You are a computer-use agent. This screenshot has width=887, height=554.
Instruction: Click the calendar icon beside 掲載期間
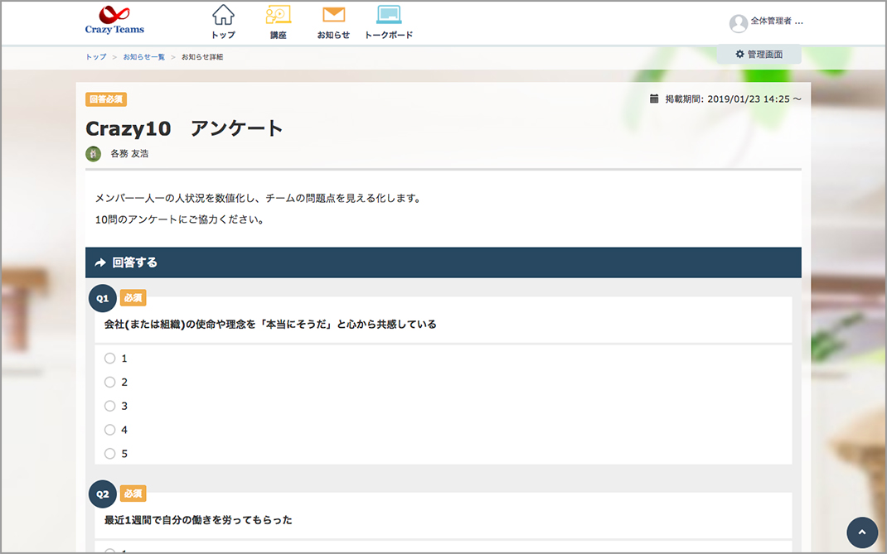click(x=654, y=99)
